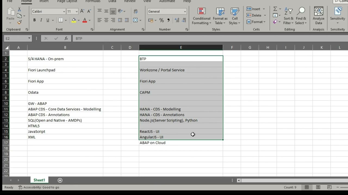The image size is (348, 195).
Task: Click Accessibility: Good to go status
Action: (39, 187)
